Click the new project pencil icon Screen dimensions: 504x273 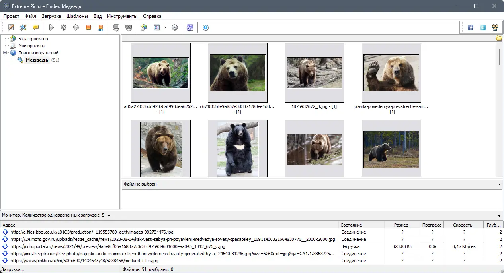pos(11,27)
